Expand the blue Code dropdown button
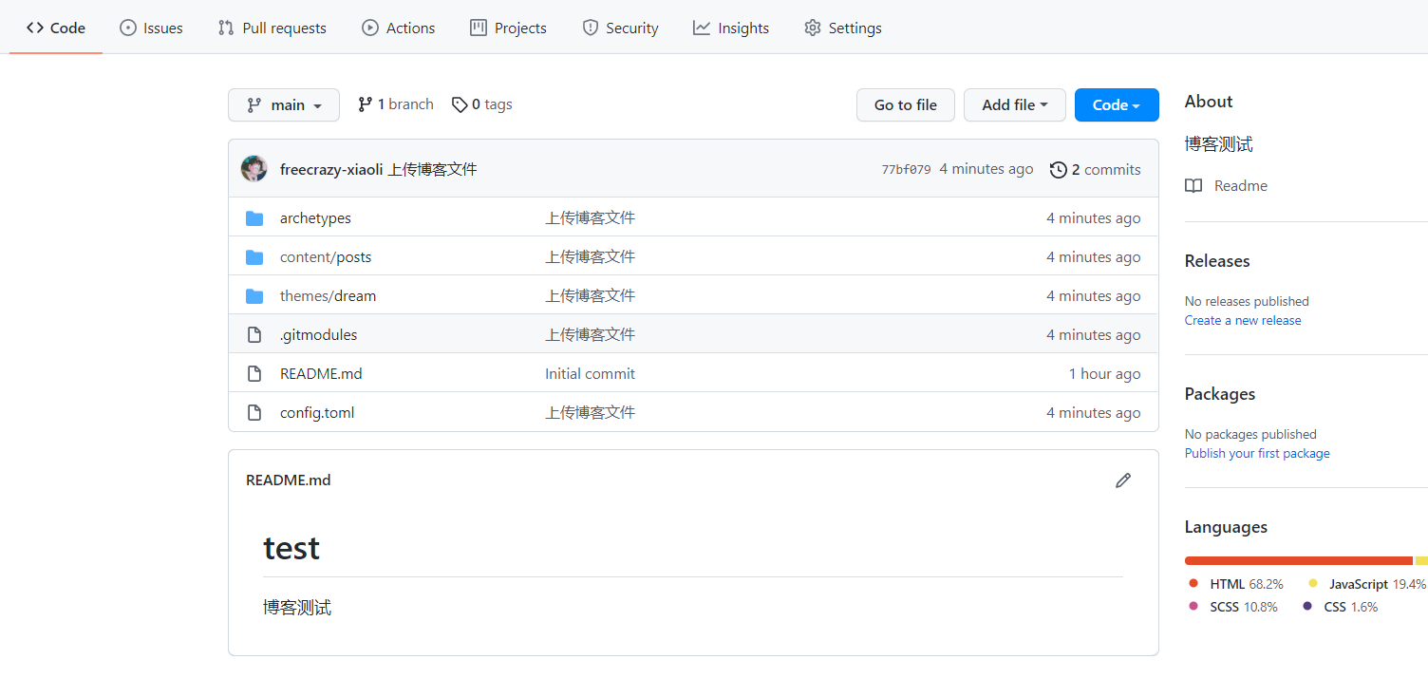 (x=1116, y=105)
